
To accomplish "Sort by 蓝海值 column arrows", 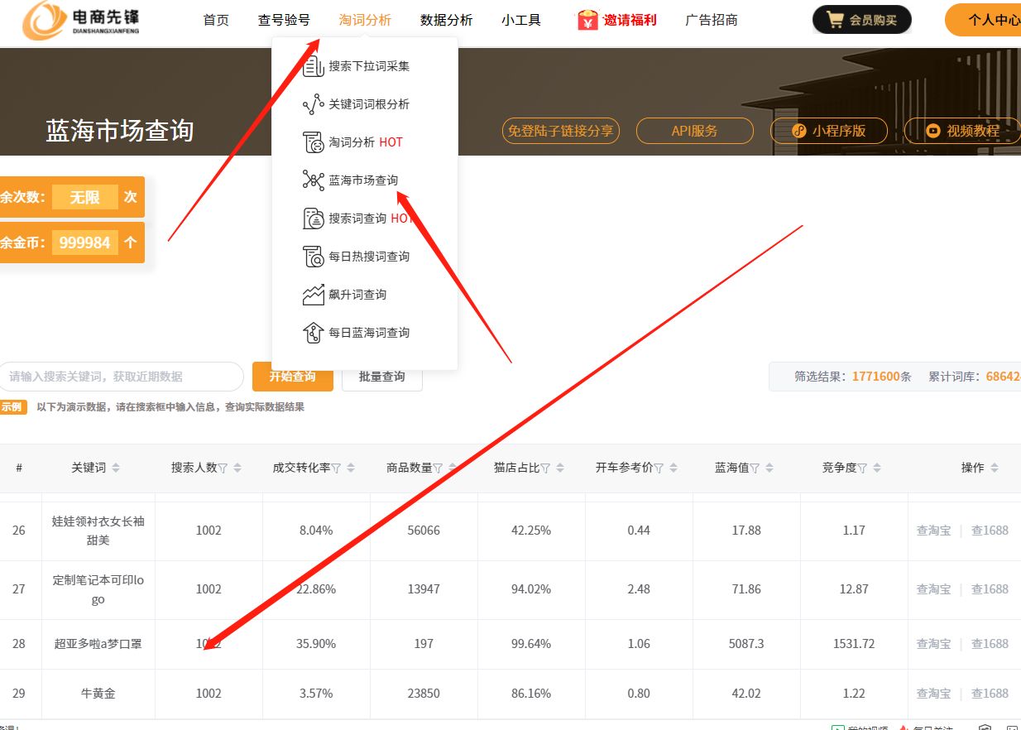I will pos(769,468).
